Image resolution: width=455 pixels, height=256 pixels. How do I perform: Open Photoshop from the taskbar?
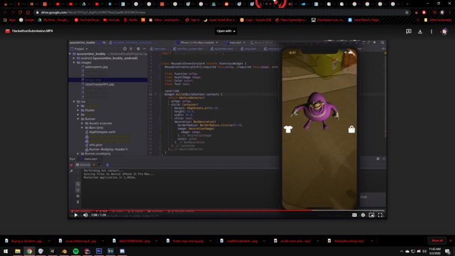pyautogui.click(x=99, y=251)
